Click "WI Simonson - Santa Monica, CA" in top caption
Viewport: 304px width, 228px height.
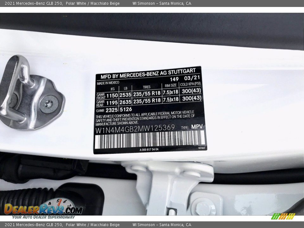coord(162,3)
